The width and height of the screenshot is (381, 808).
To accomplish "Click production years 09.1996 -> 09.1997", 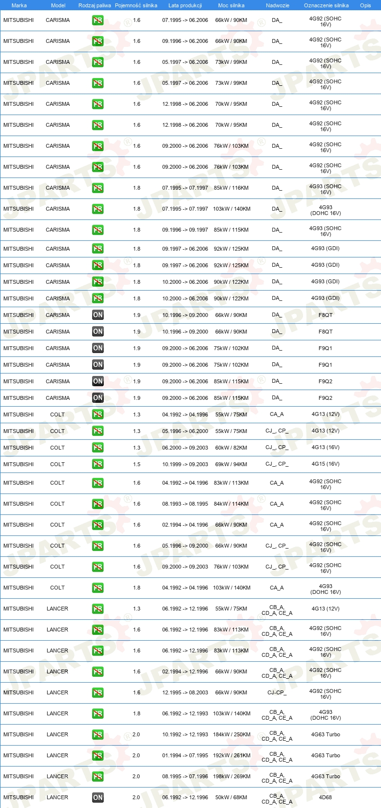I will (x=185, y=230).
